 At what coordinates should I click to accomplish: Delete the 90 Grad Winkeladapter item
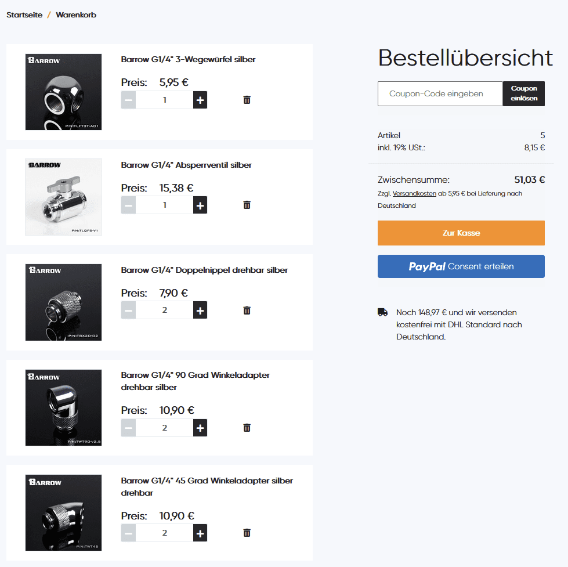tap(247, 428)
